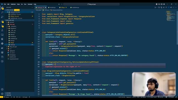This screenshot has height=100, width=178.
Task: Open the Accounts menu icon
Action: pyautogui.click(x=2, y=89)
